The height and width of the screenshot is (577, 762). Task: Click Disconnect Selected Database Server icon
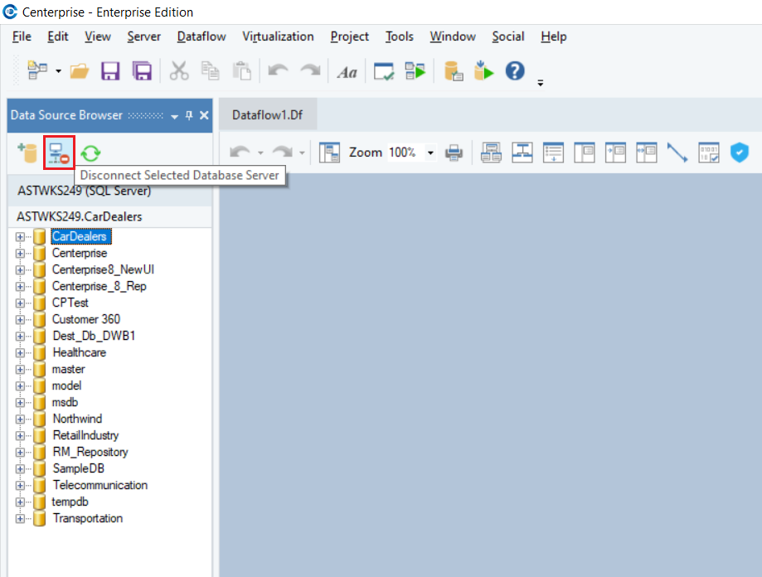(x=59, y=153)
